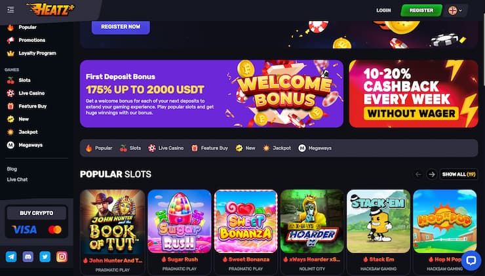Switch to Megaways category tab

(315, 148)
